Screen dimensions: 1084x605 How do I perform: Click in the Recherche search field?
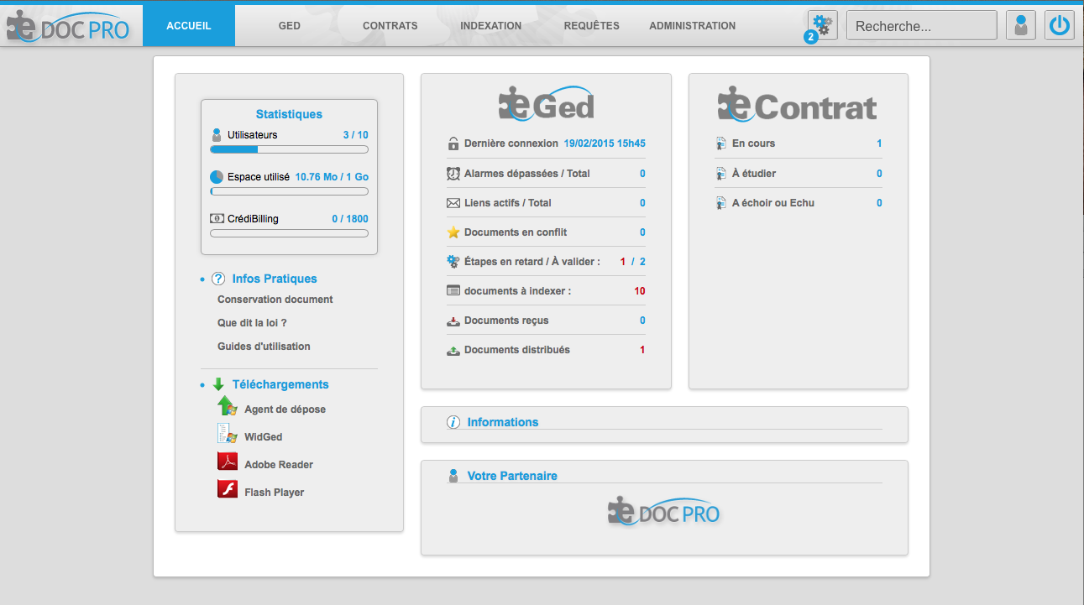921,26
